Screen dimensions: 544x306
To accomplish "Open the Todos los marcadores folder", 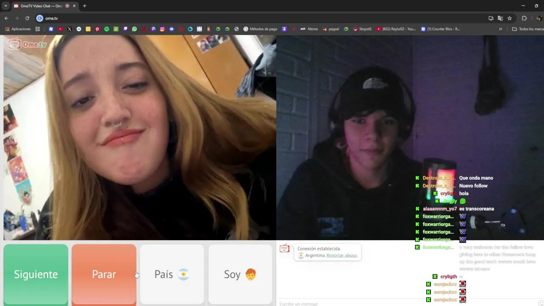I will [528, 29].
